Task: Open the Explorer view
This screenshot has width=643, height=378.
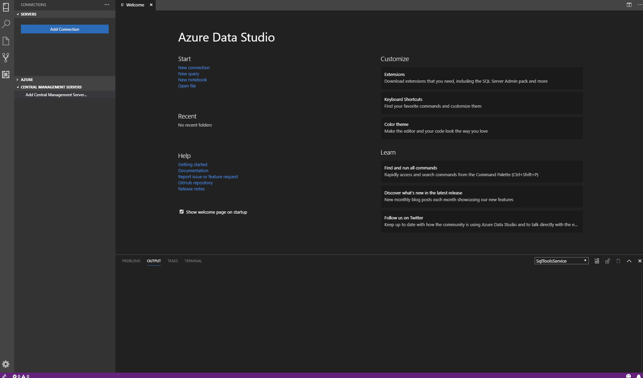Action: click(6, 40)
